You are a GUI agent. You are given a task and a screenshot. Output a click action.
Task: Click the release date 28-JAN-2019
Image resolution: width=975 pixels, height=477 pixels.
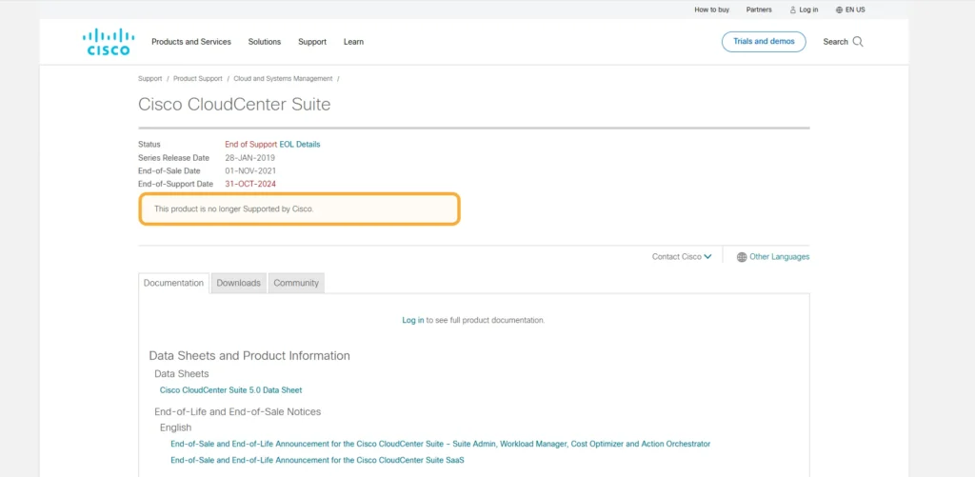(x=250, y=158)
